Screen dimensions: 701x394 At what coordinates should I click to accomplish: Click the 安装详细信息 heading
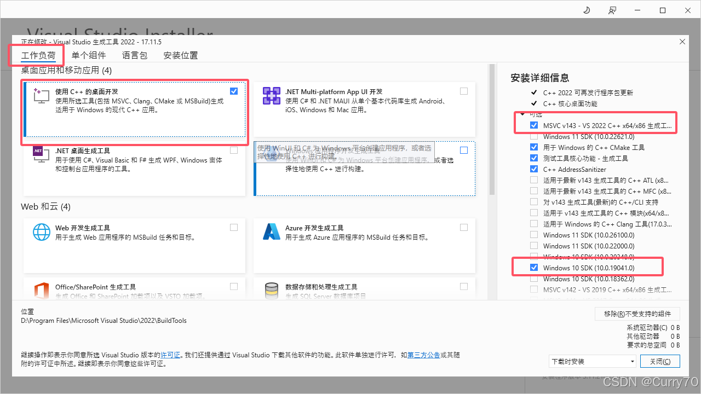tap(540, 78)
